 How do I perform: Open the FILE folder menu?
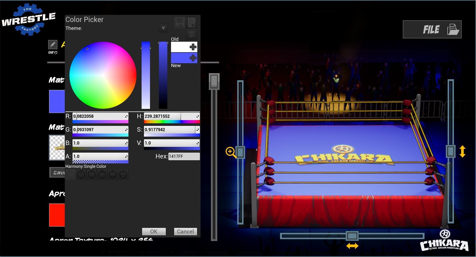pyautogui.click(x=432, y=29)
